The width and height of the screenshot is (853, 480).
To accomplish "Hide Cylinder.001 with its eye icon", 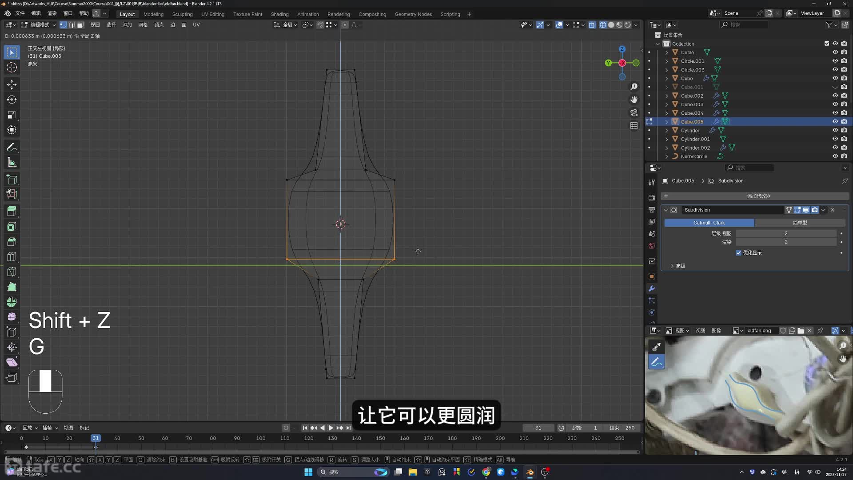I will coord(835,139).
